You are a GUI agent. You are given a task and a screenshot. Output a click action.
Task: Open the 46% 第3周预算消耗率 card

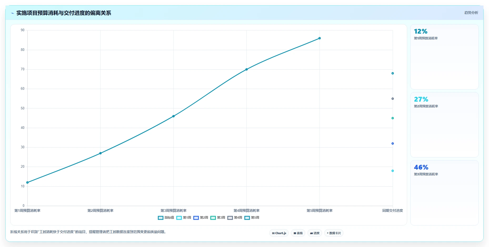(x=444, y=193)
